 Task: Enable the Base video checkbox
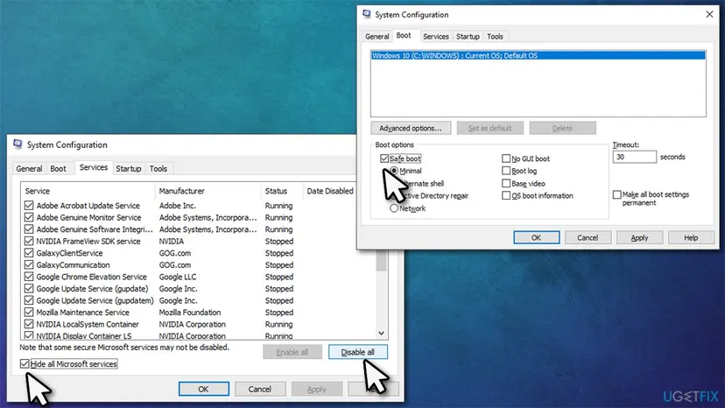click(506, 183)
